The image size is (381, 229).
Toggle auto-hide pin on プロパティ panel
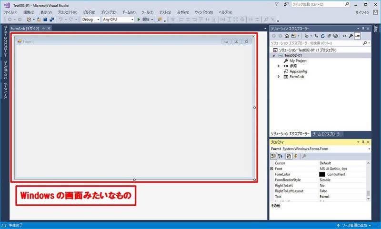363,142
